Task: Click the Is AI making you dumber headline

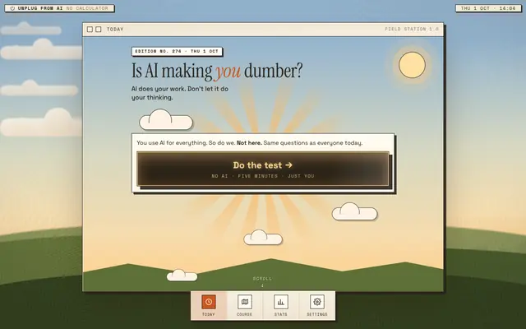Action: [x=217, y=71]
